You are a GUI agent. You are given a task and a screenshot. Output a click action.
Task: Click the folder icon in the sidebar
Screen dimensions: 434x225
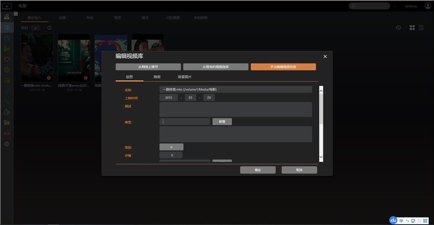(7, 122)
